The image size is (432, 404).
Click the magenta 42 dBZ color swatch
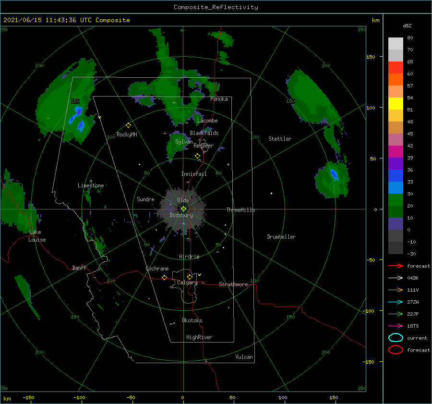[x=396, y=152]
